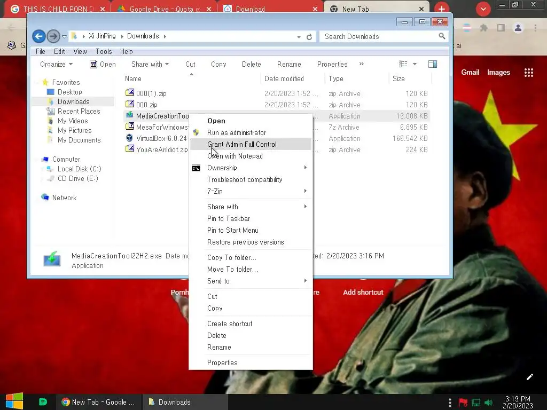Image resolution: width=547 pixels, height=410 pixels.
Task: Select the MesaForWindows 7z archive row
Action: tap(277, 127)
